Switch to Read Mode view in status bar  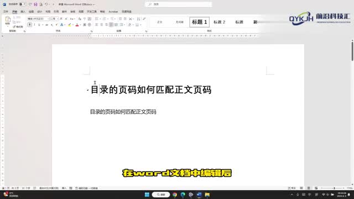pyautogui.click(x=301, y=188)
